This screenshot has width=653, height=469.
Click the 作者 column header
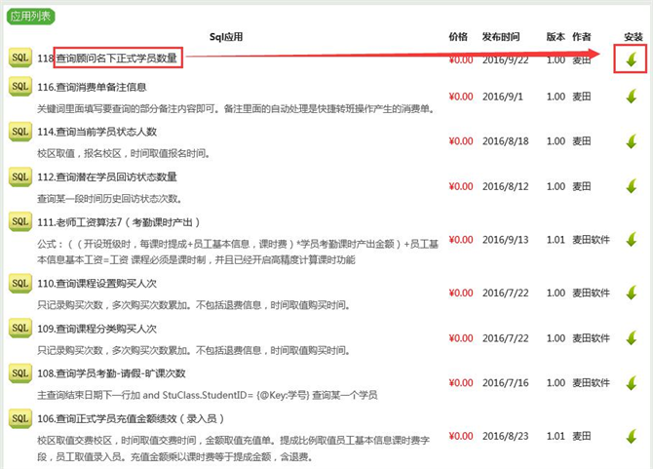click(x=583, y=36)
